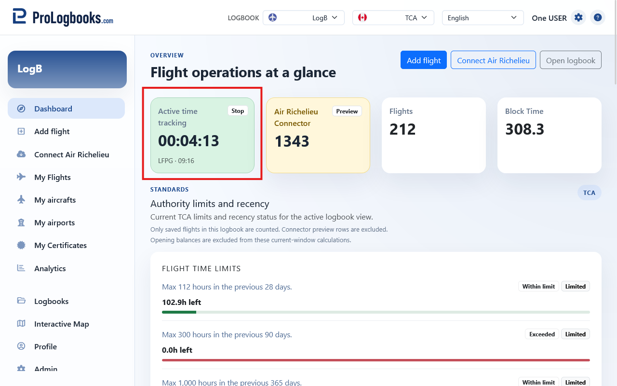The width and height of the screenshot is (617, 386).
Task: Click the Connect Air Richelieu cloud icon
Action: (x=21, y=154)
